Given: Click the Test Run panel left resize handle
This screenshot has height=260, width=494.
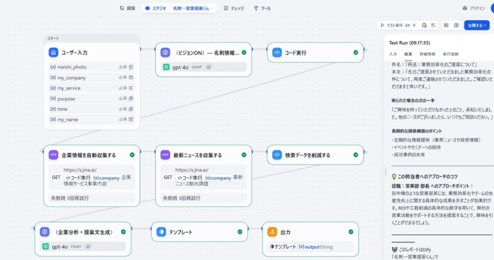Looking at the screenshot, I should 385,172.
